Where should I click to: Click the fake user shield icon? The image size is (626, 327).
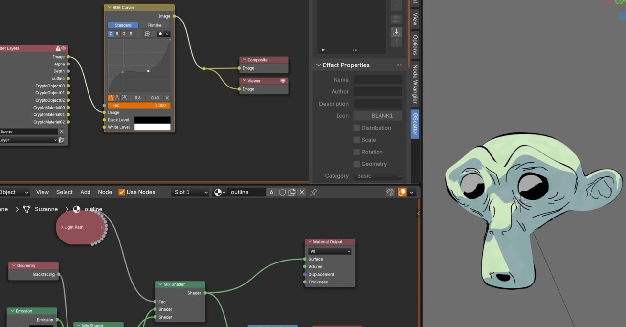point(282,192)
